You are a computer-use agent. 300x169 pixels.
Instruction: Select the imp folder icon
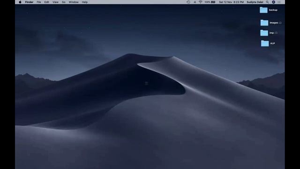tap(264, 33)
